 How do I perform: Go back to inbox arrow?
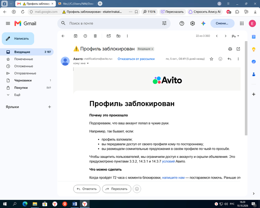click(x=63, y=36)
